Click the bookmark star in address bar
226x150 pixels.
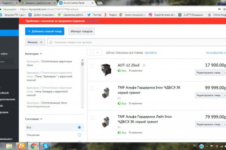tap(224, 9)
